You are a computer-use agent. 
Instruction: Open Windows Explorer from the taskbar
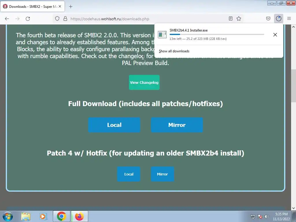[26, 216]
